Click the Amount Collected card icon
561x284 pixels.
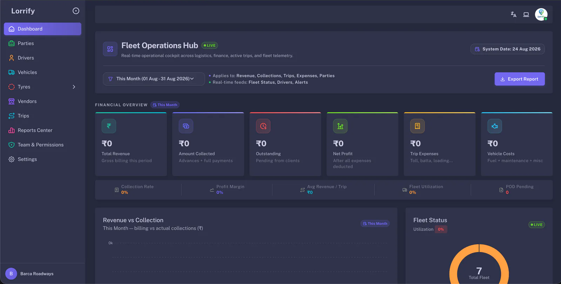coord(186,126)
